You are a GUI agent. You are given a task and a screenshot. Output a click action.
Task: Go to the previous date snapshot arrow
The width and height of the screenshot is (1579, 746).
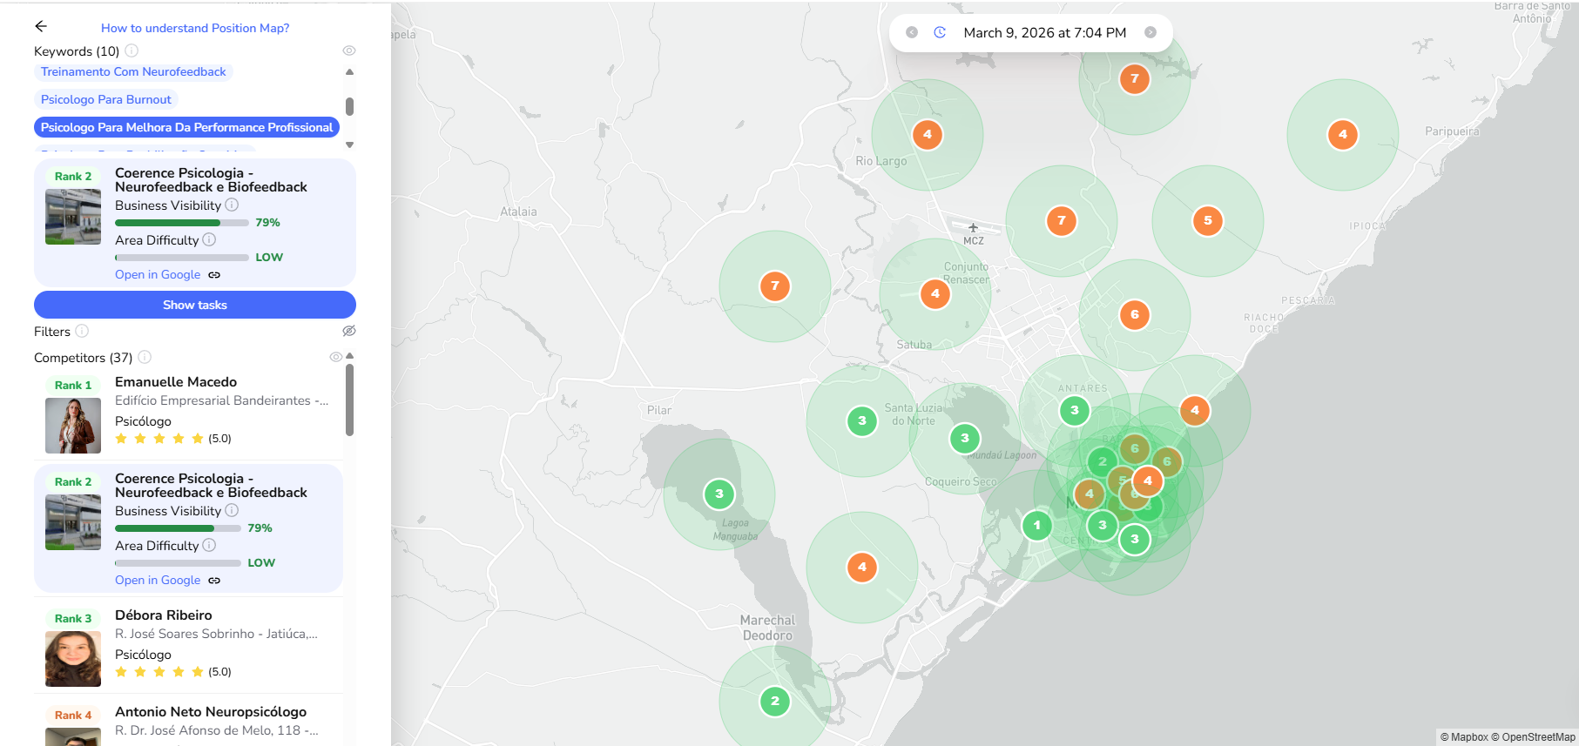[912, 32]
